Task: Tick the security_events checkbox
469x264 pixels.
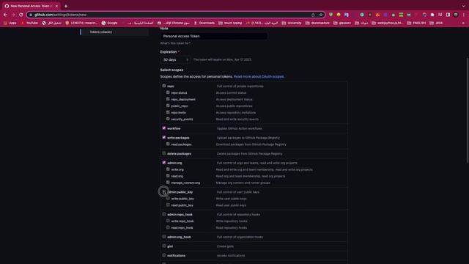Action: (168, 119)
